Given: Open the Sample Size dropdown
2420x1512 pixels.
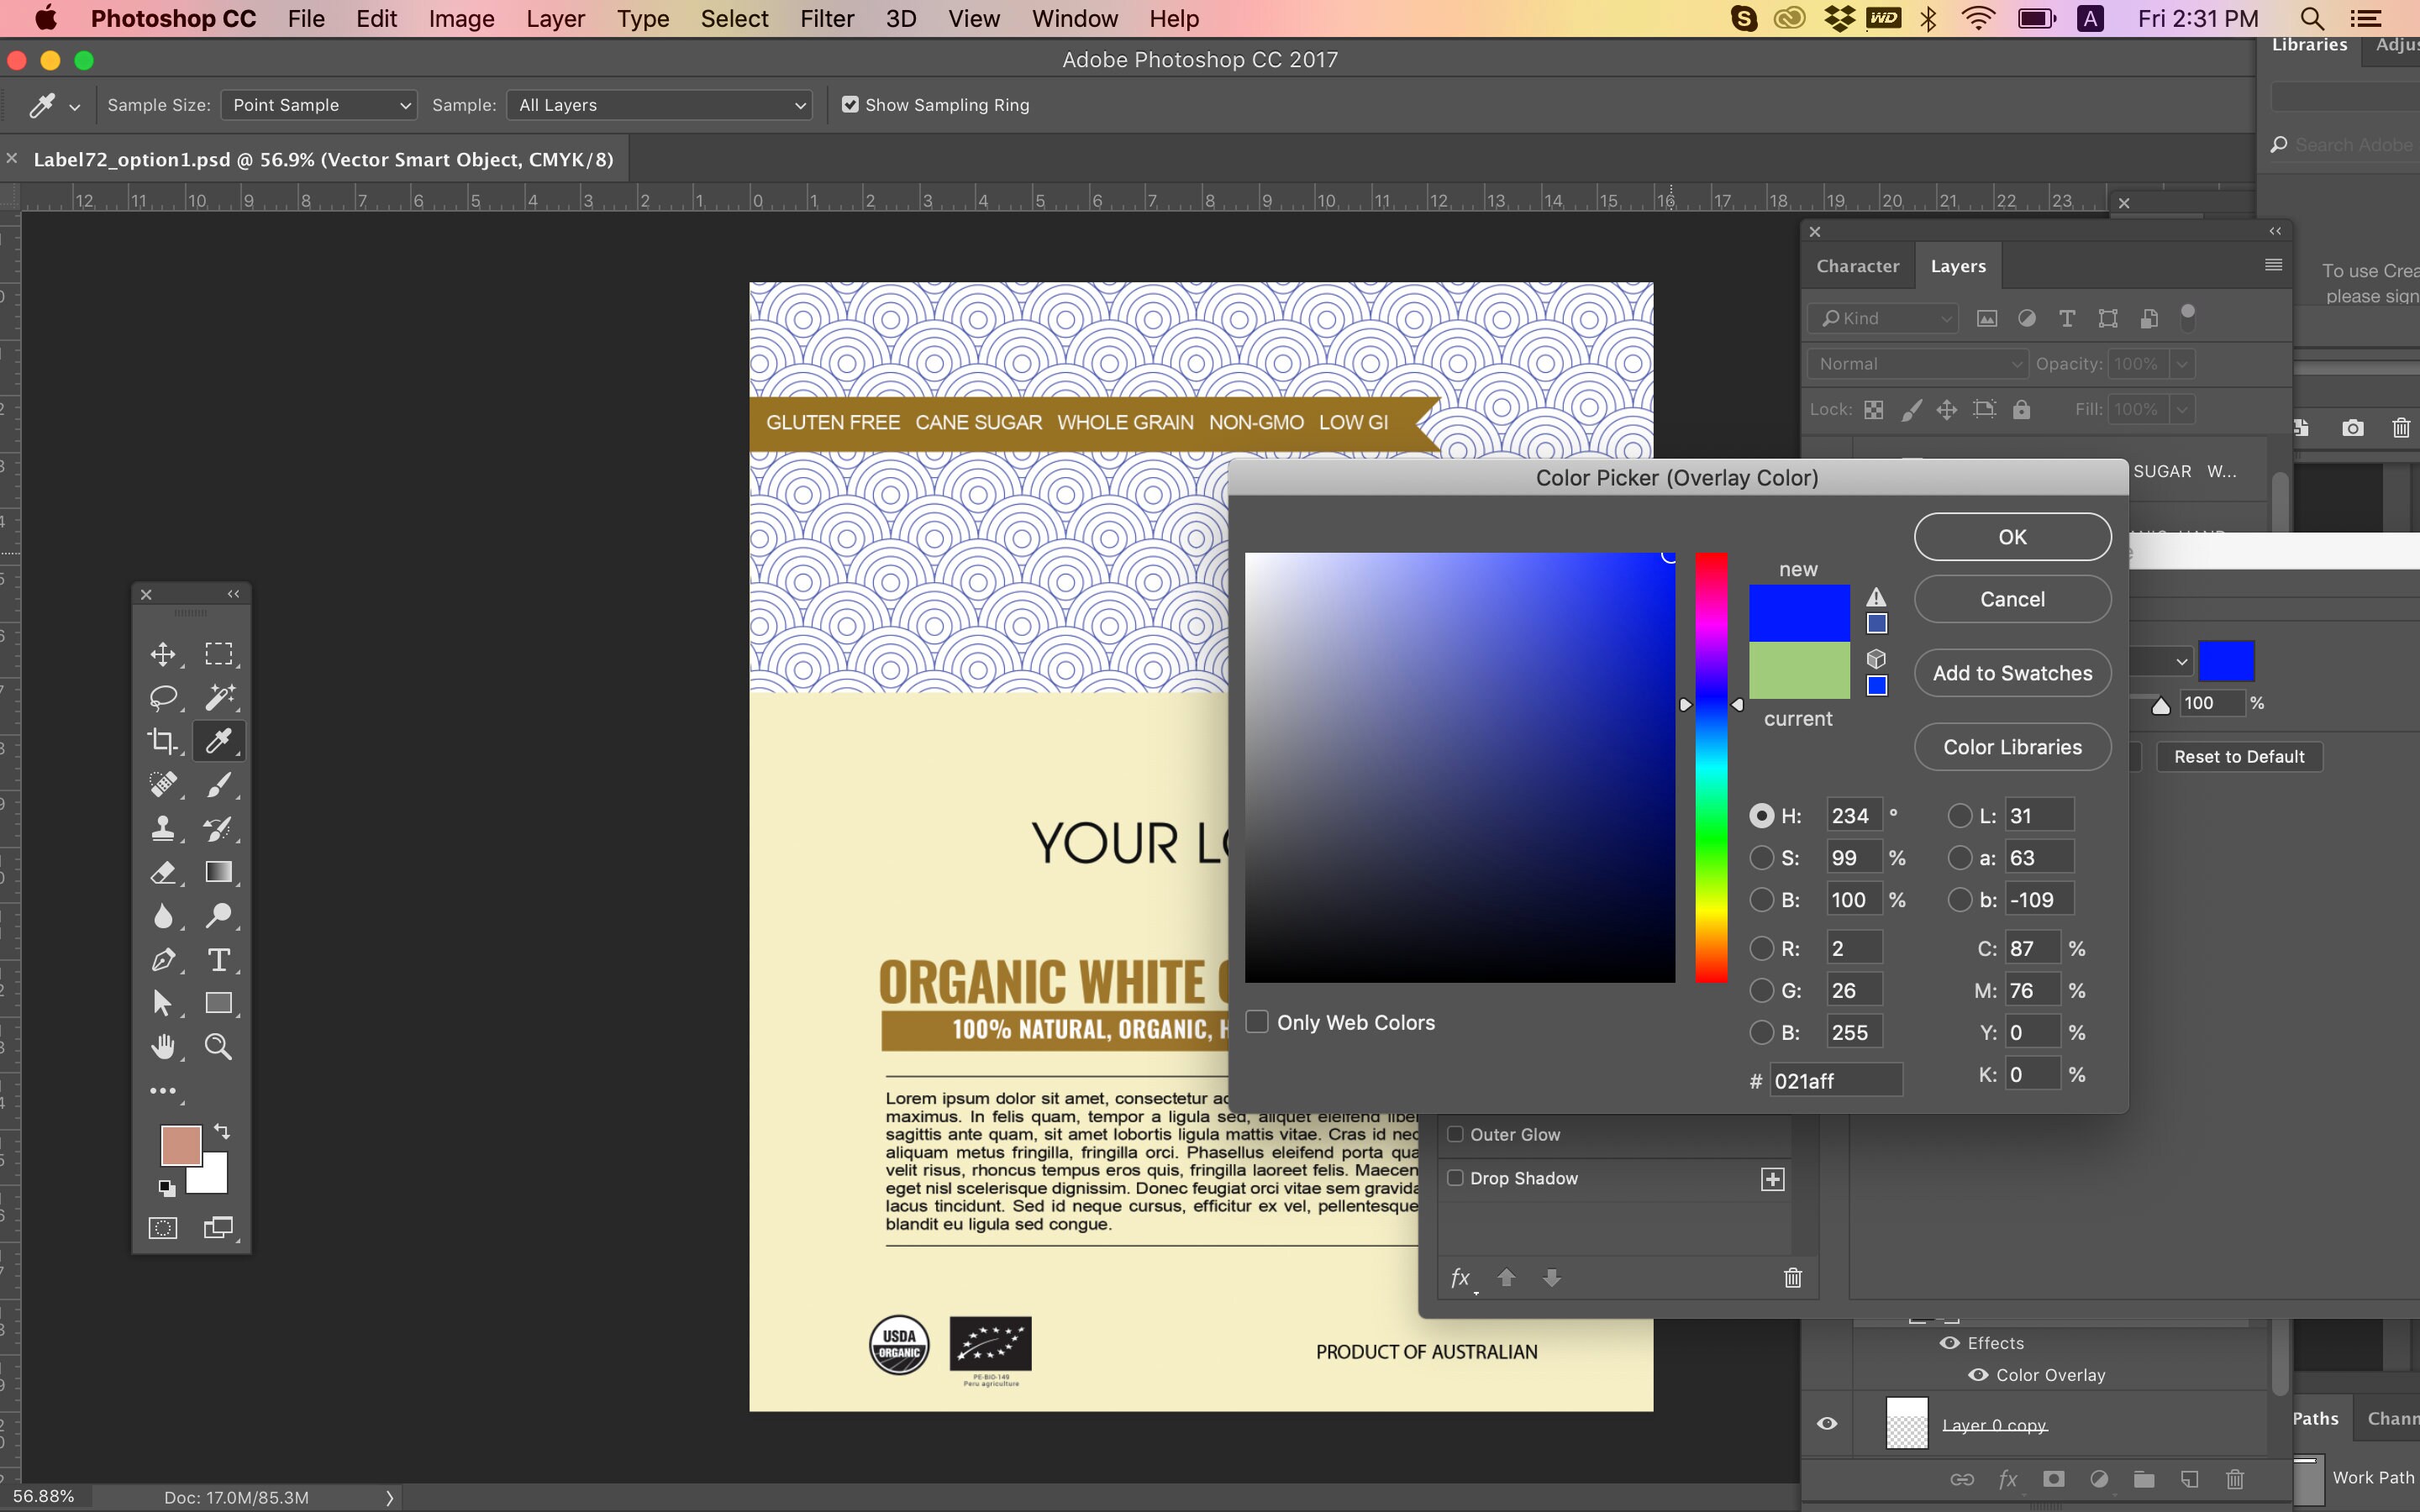Looking at the screenshot, I should (318, 105).
